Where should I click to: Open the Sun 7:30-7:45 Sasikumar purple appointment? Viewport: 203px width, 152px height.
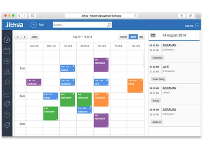[34, 82]
